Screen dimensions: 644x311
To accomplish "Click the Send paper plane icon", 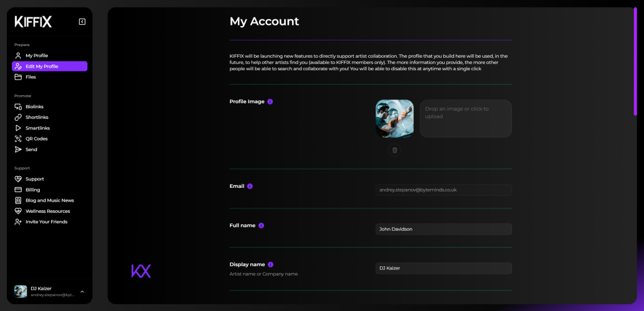I will tap(18, 149).
